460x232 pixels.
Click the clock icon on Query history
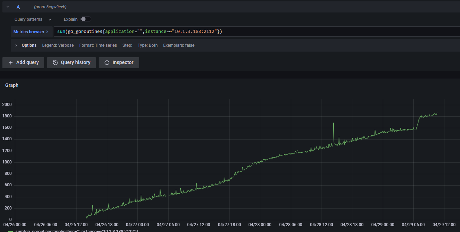[x=55, y=63]
